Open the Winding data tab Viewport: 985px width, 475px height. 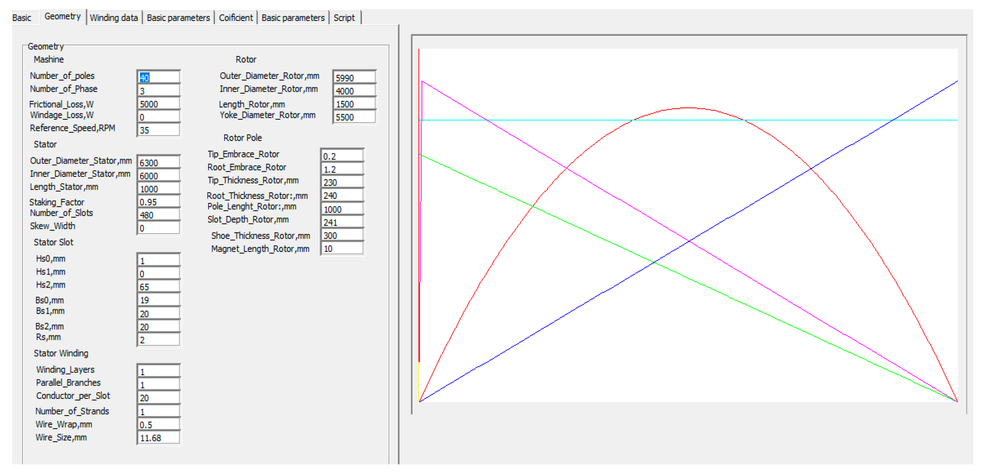tap(113, 18)
